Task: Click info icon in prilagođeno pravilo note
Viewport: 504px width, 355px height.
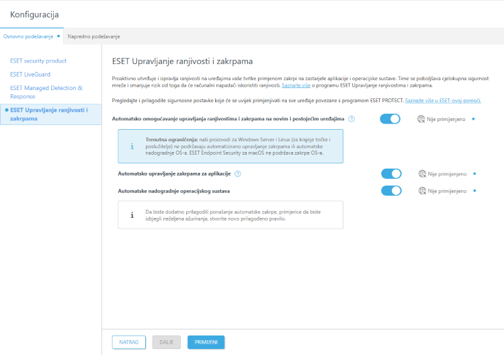Action: 132,215
